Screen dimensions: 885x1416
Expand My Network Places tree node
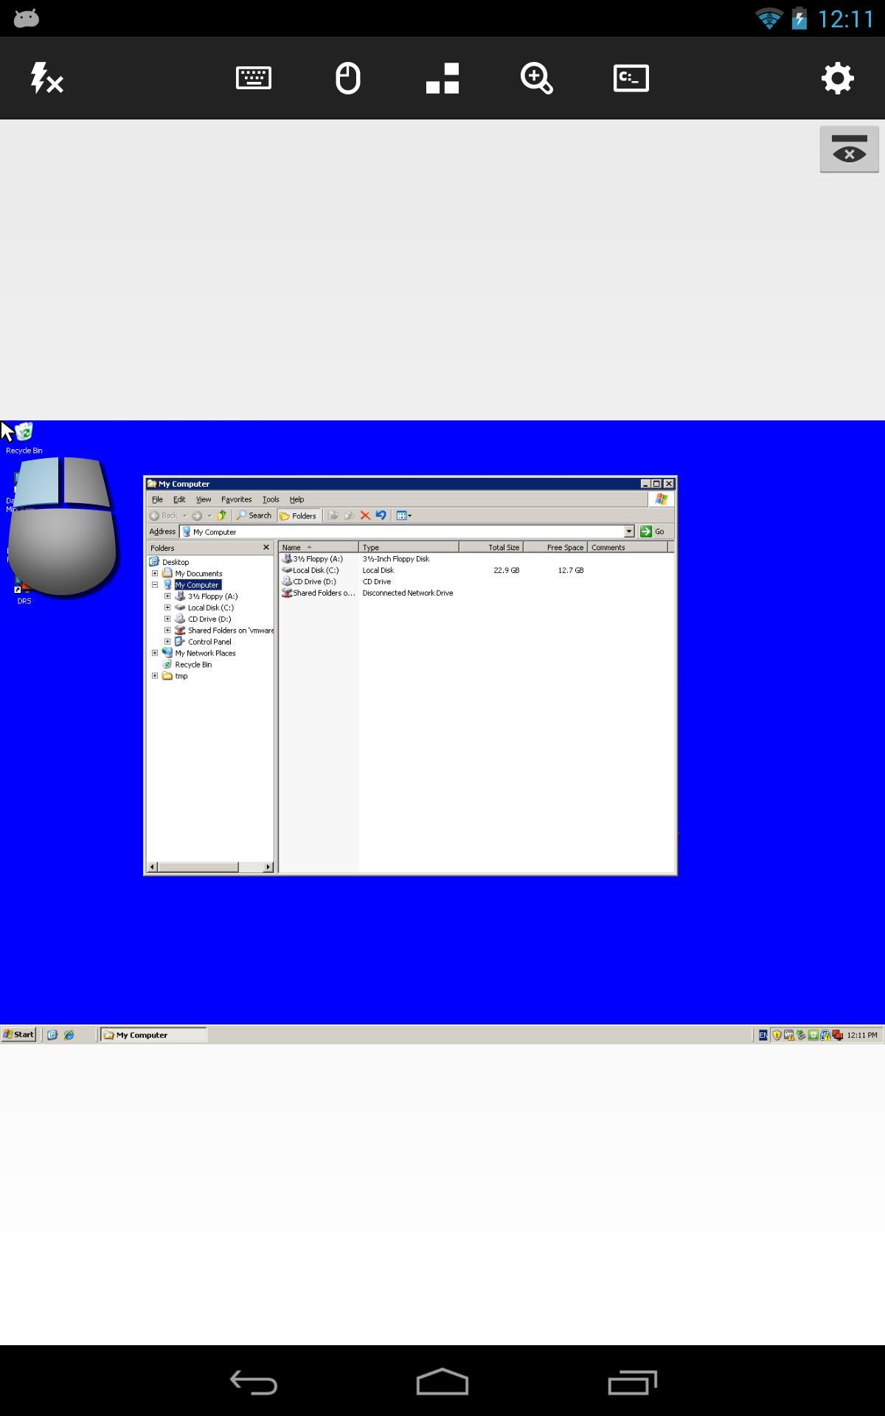pos(155,653)
